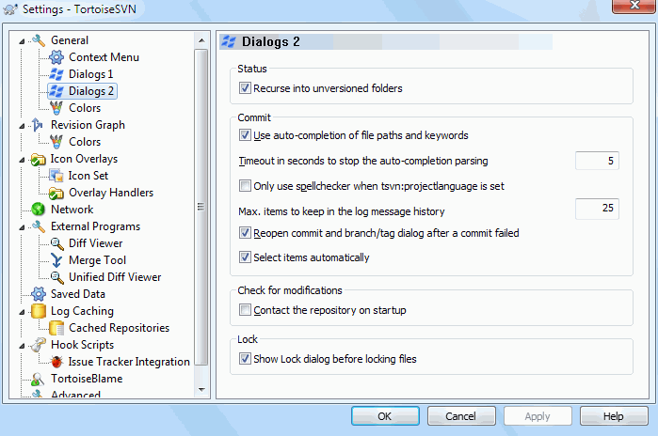The width and height of the screenshot is (658, 436).
Task: Collapse the External Programs tree node
Action: (22, 227)
